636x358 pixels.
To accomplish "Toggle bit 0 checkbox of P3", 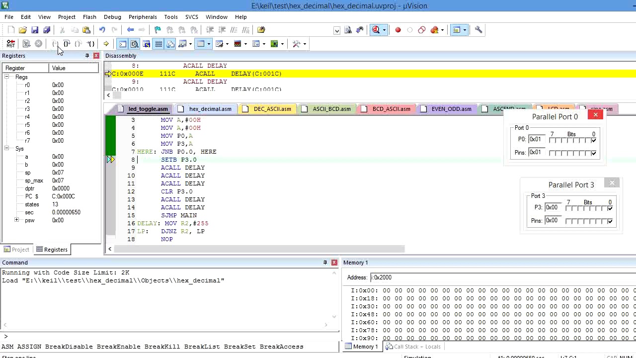I will tap(610, 208).
